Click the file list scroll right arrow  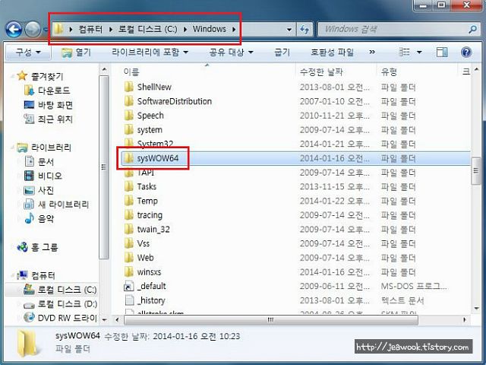pos(464,319)
